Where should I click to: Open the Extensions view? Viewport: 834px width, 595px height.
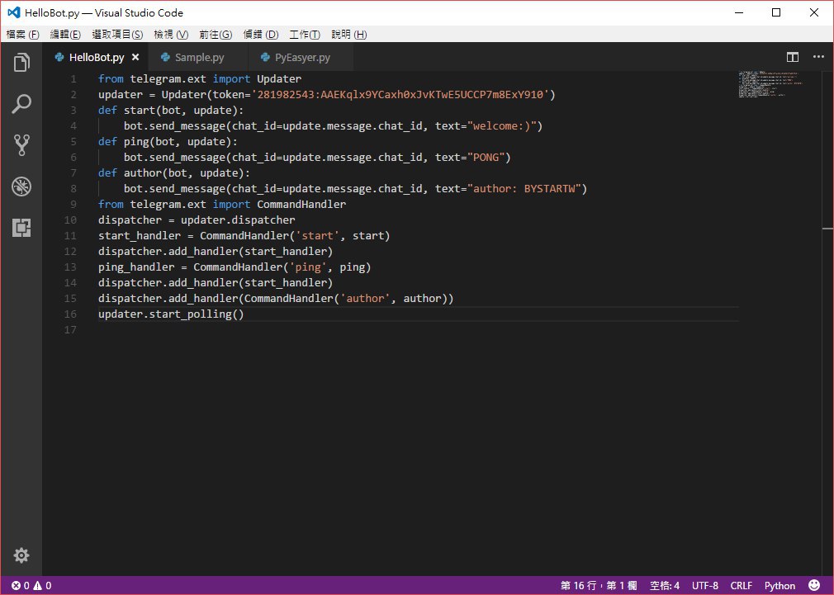21,228
